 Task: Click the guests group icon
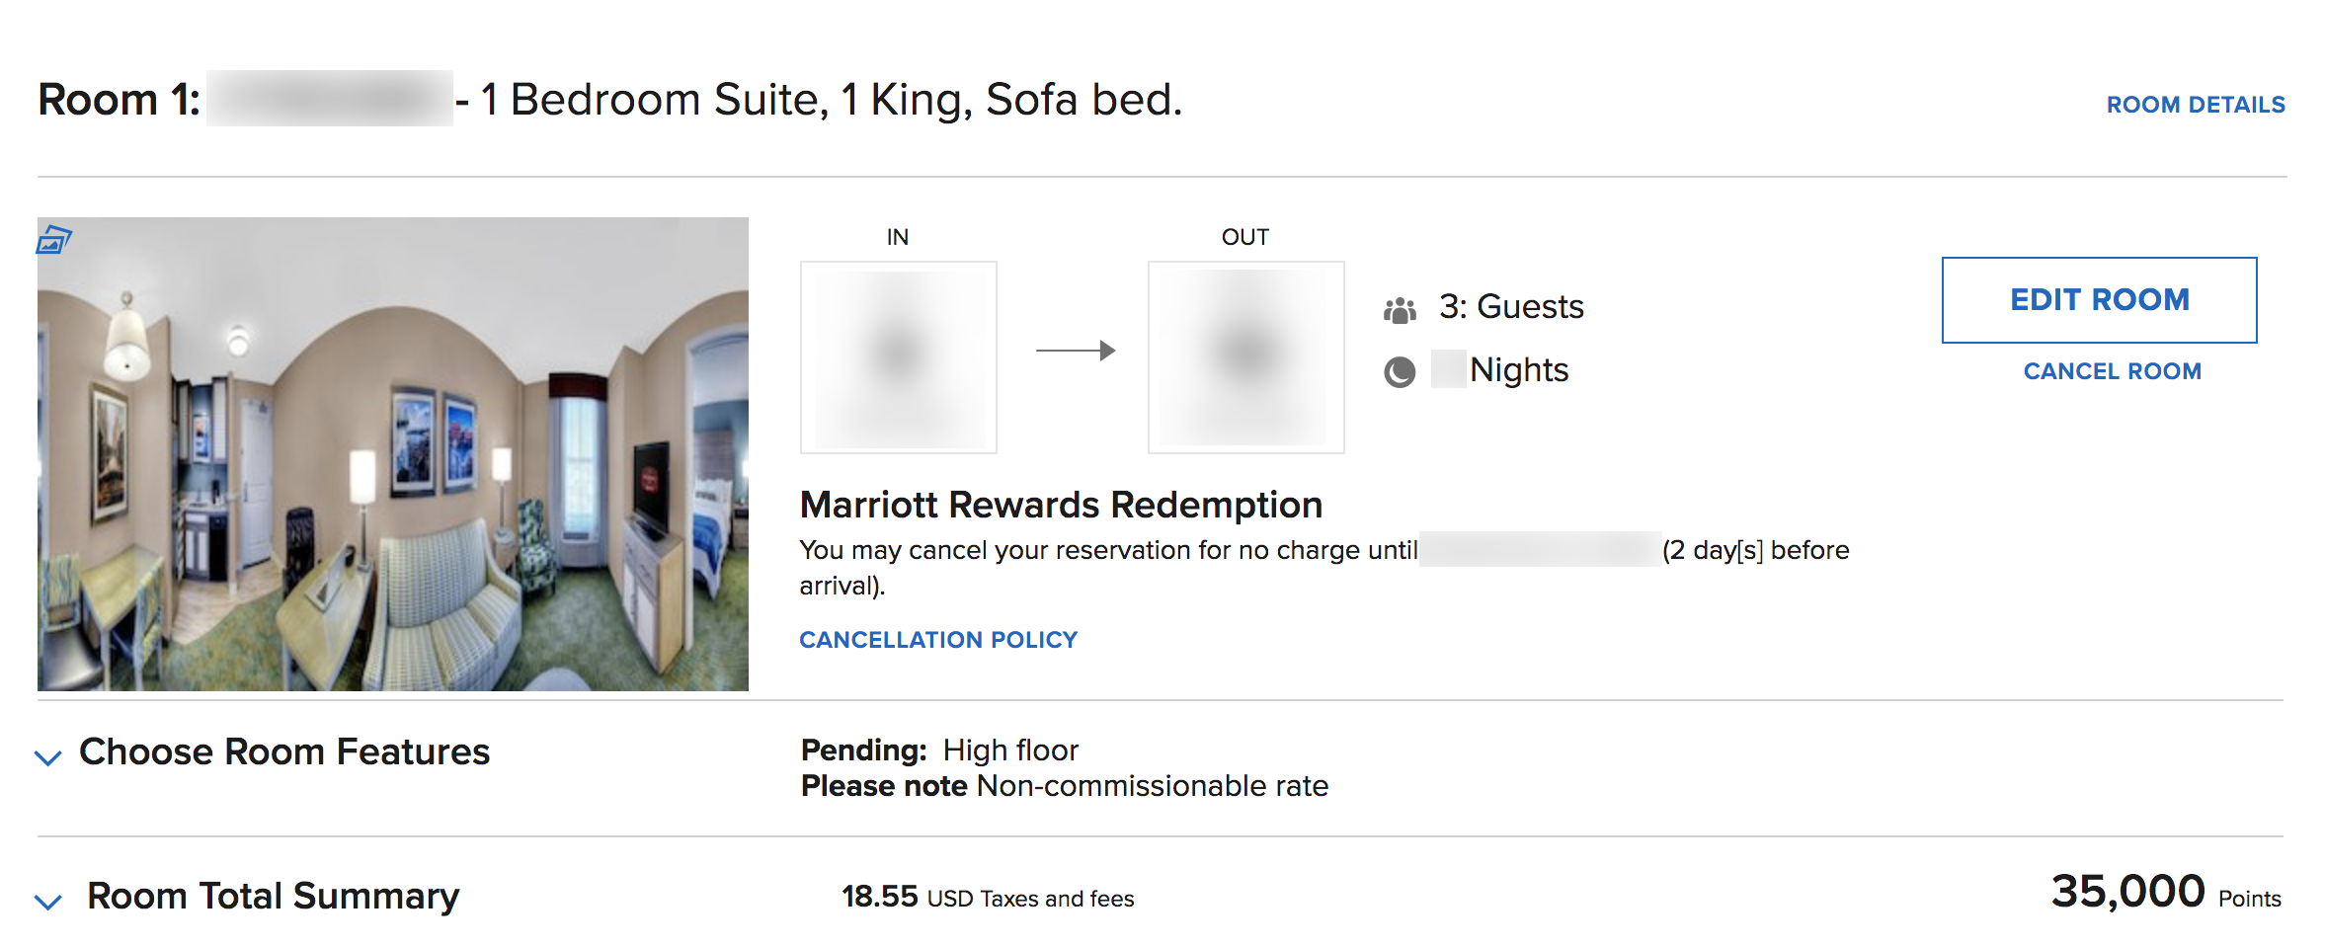tap(1400, 310)
